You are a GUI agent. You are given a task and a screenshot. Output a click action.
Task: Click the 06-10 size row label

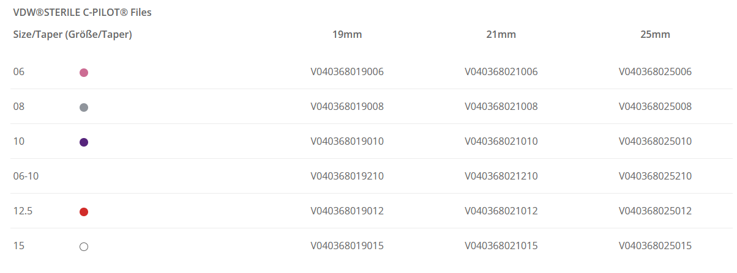coord(26,177)
